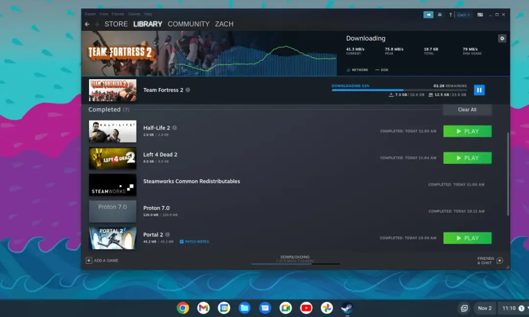The height and width of the screenshot is (317, 529).
Task: Click the info icon beside Half-Life 2
Action: [175, 128]
